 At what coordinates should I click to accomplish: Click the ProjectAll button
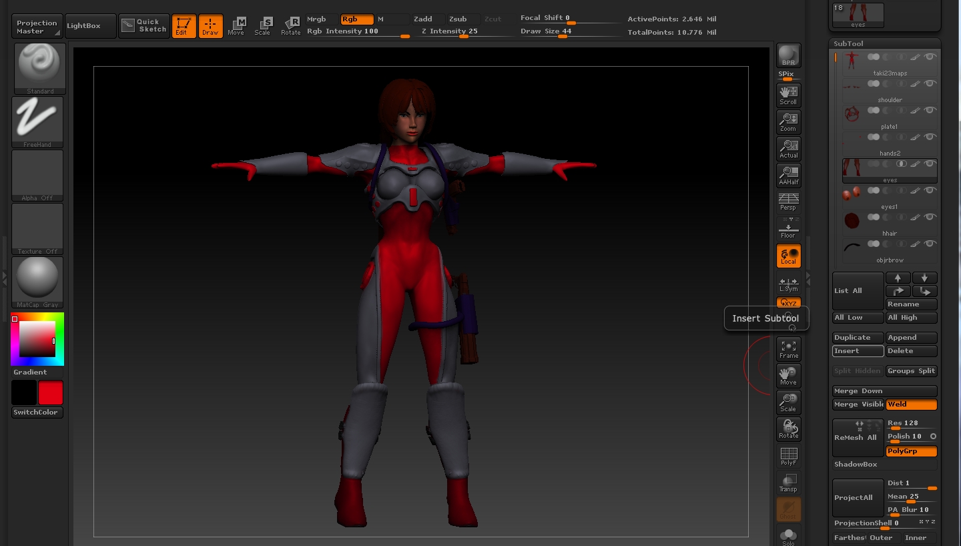pos(858,498)
